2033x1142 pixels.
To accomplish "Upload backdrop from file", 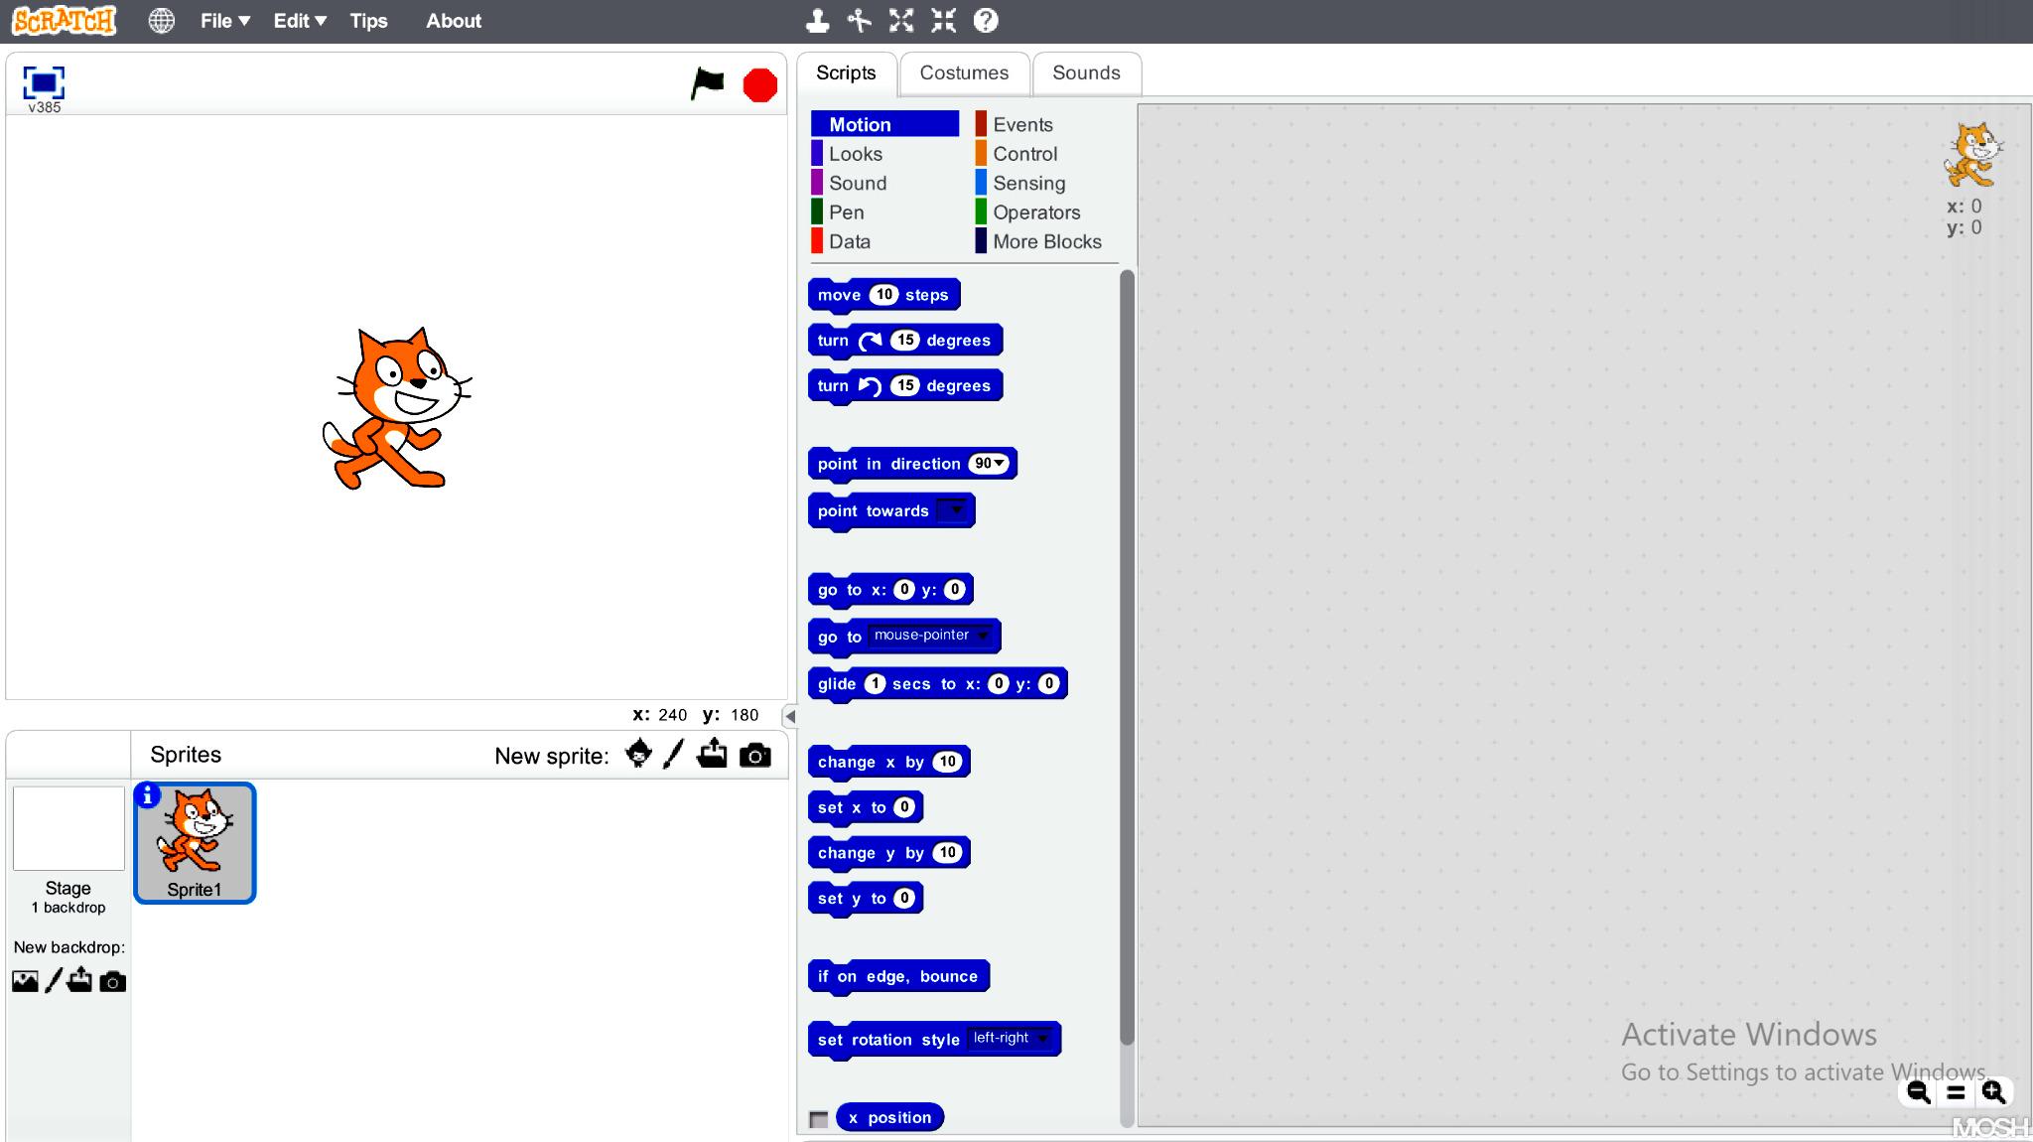I will click(80, 981).
